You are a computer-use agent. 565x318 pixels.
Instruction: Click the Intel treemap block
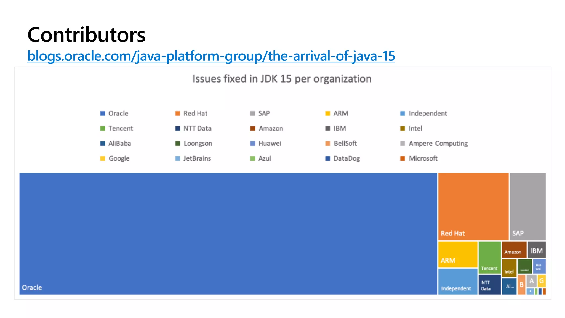pos(509,268)
